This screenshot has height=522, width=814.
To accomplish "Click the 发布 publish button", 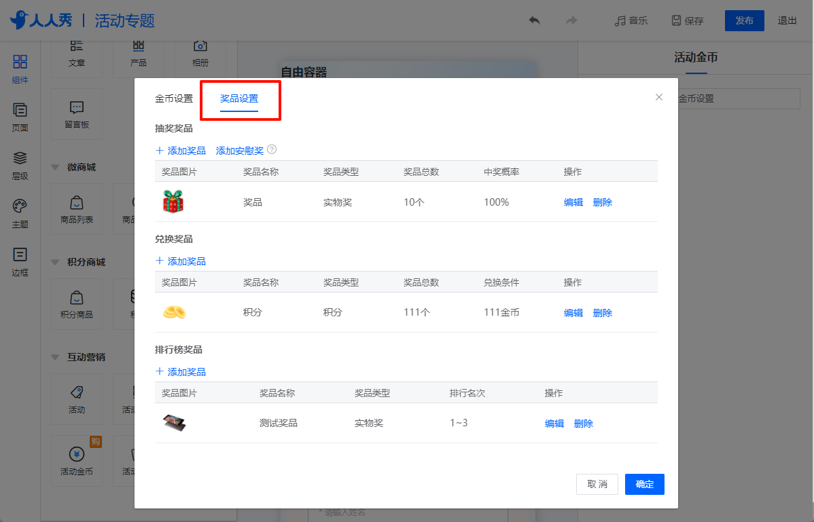I will click(744, 21).
